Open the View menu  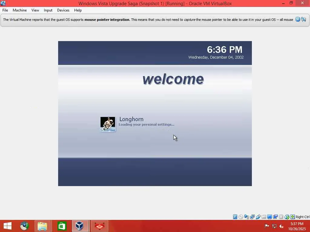point(35,10)
